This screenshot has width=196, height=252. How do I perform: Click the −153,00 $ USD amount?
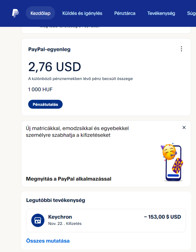click(162, 217)
